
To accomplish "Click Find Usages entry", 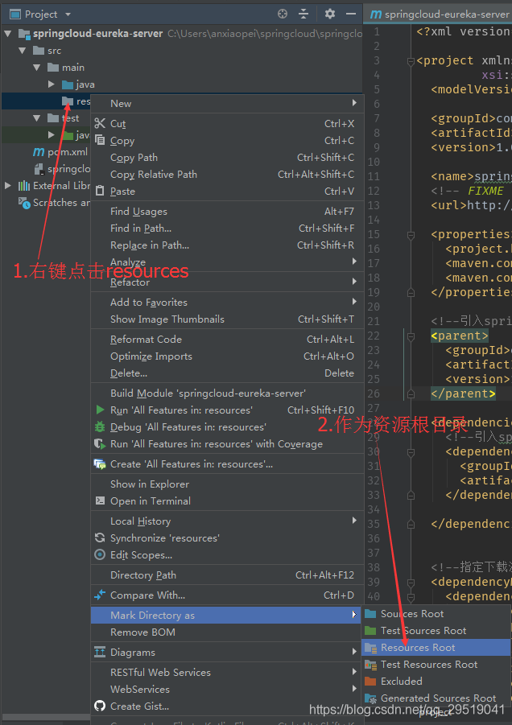I will 228,212.
